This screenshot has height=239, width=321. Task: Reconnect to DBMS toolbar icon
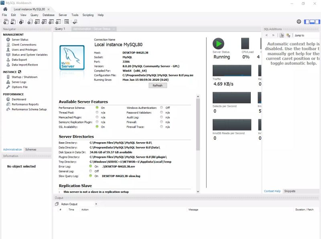pos(75,22)
